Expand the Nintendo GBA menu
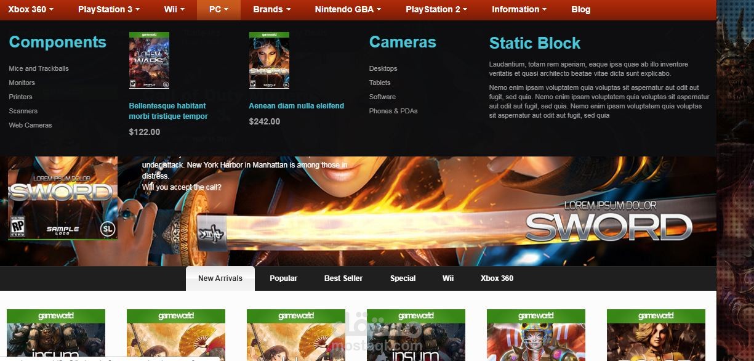754x361 pixels. point(348,9)
